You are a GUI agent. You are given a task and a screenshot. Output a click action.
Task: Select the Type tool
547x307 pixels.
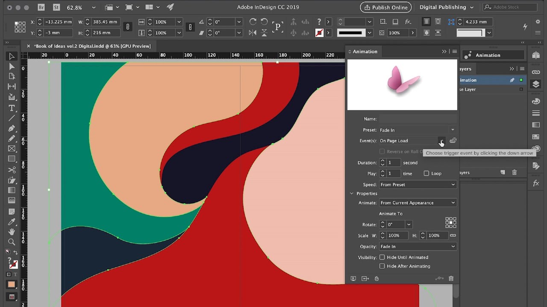(12, 108)
